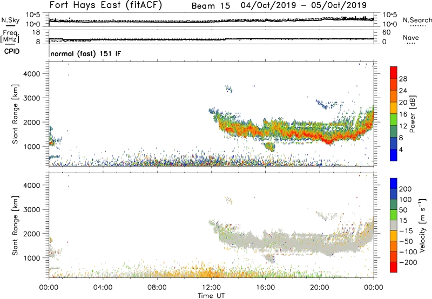Image resolution: width=432 pixels, height=299 pixels.
Task: Click the strong red power backscatter band near 20:00
Action: point(328,141)
